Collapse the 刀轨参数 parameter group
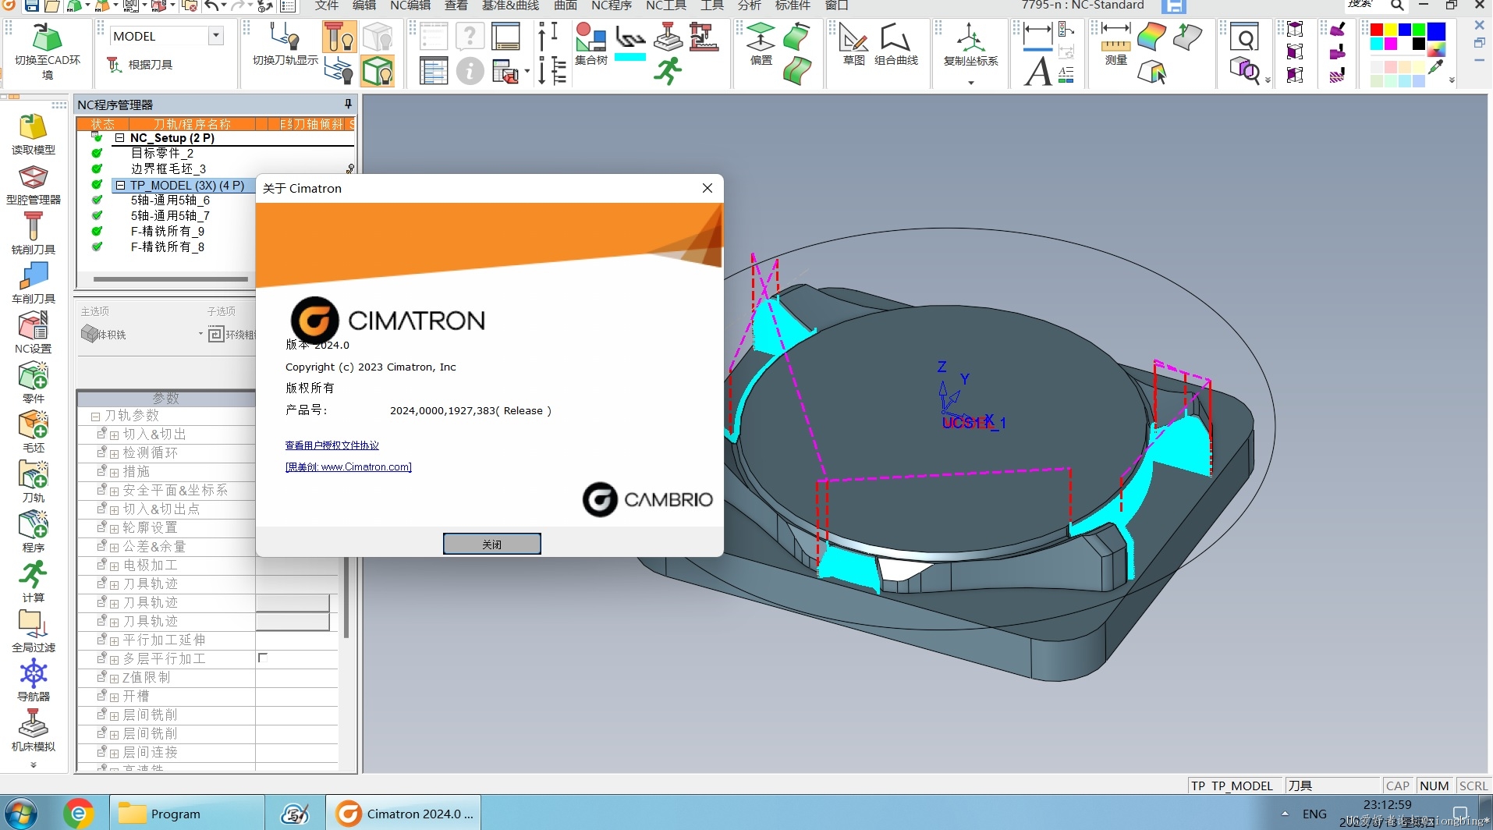The width and height of the screenshot is (1493, 830). click(x=95, y=416)
